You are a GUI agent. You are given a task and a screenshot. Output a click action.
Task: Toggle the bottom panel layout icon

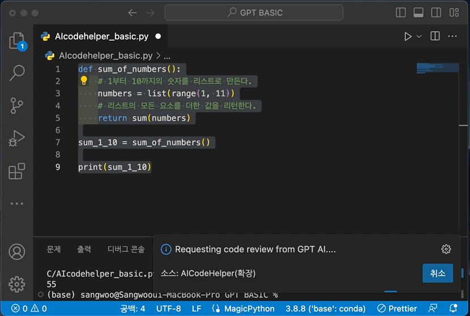(418, 12)
